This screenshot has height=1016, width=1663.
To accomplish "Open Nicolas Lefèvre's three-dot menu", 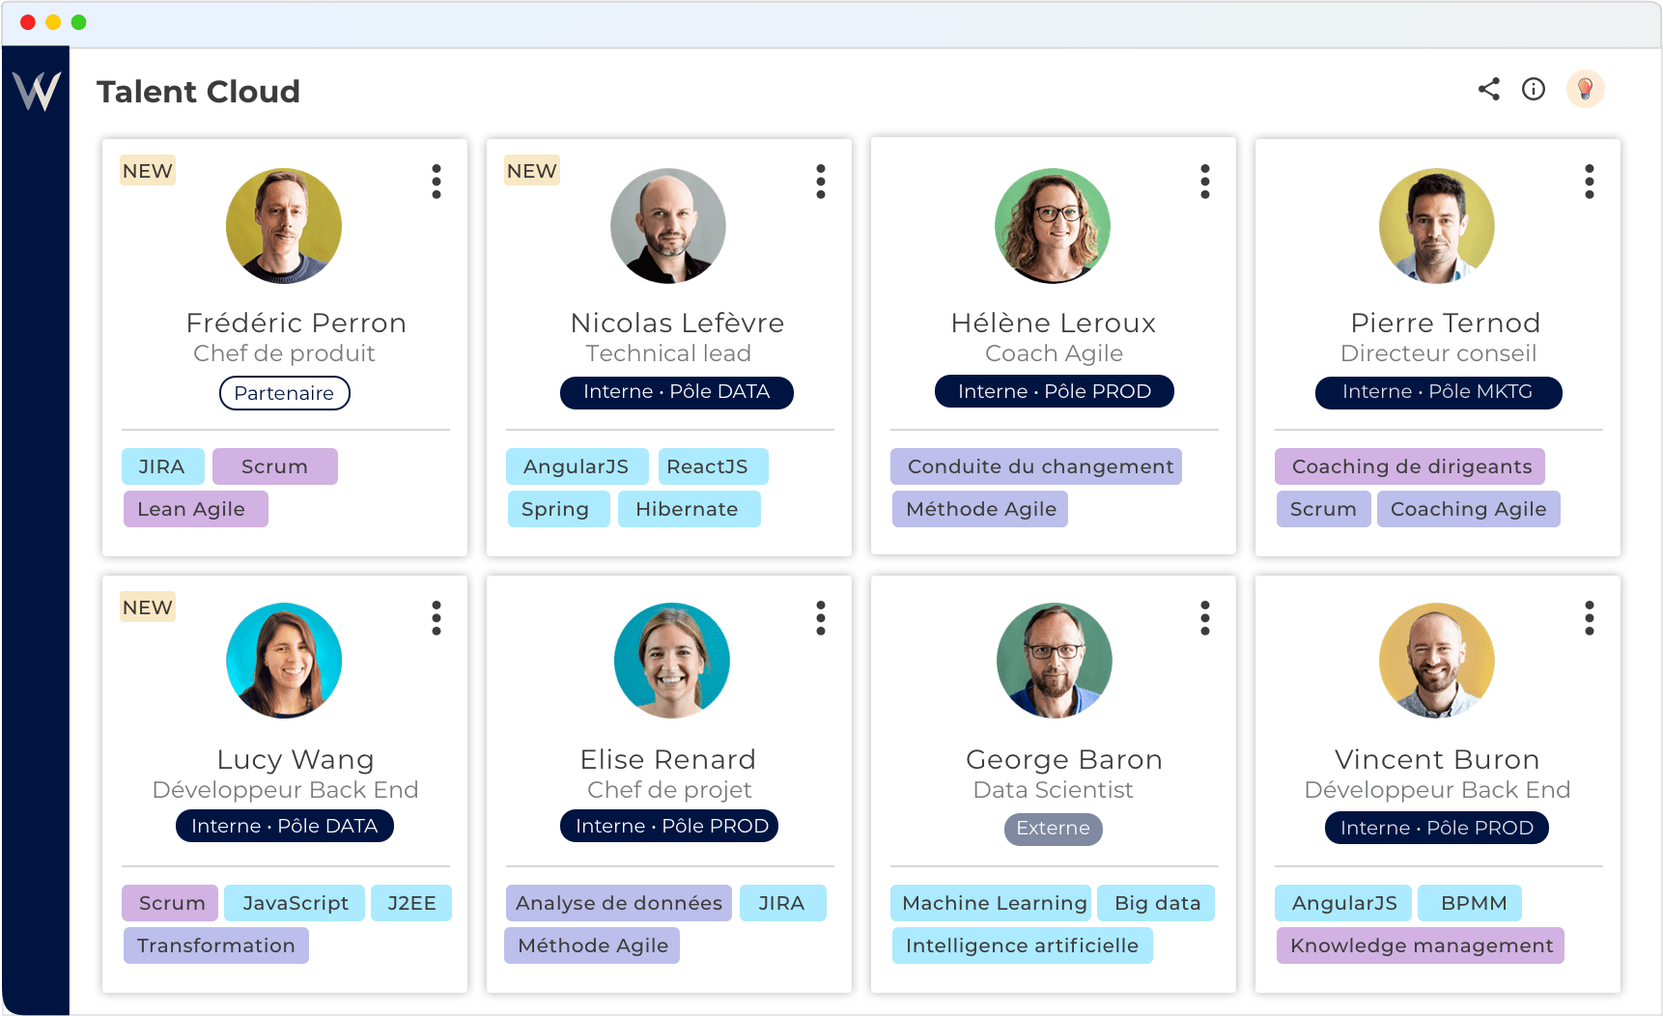I will [x=821, y=182].
